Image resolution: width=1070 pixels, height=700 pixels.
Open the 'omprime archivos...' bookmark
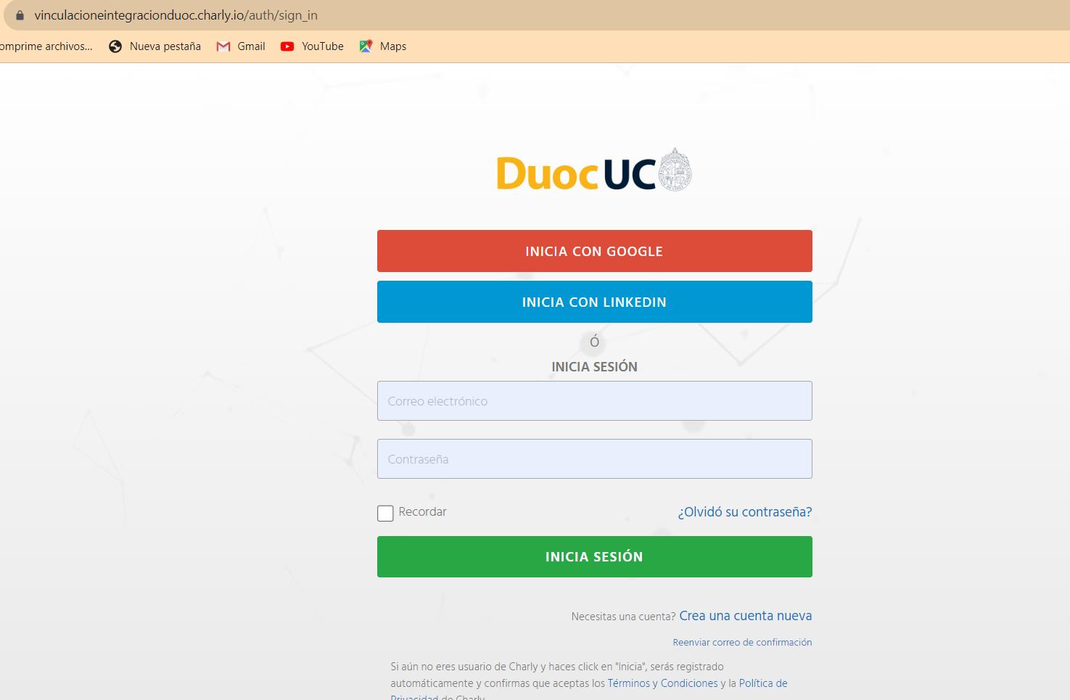46,46
